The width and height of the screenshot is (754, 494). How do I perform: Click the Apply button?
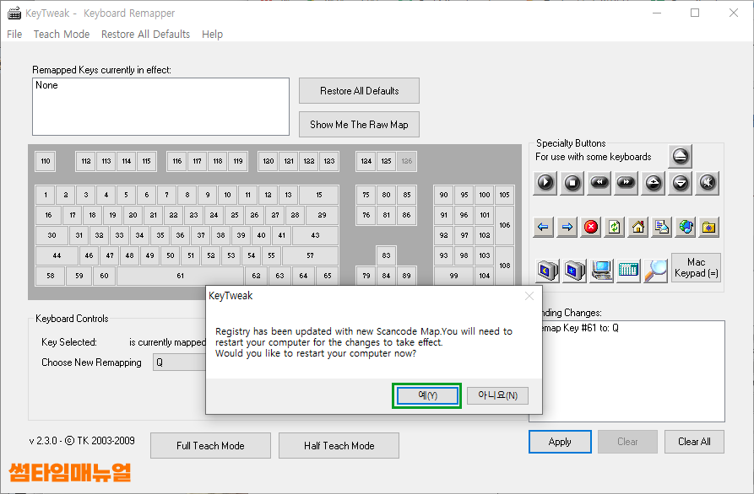coord(560,442)
